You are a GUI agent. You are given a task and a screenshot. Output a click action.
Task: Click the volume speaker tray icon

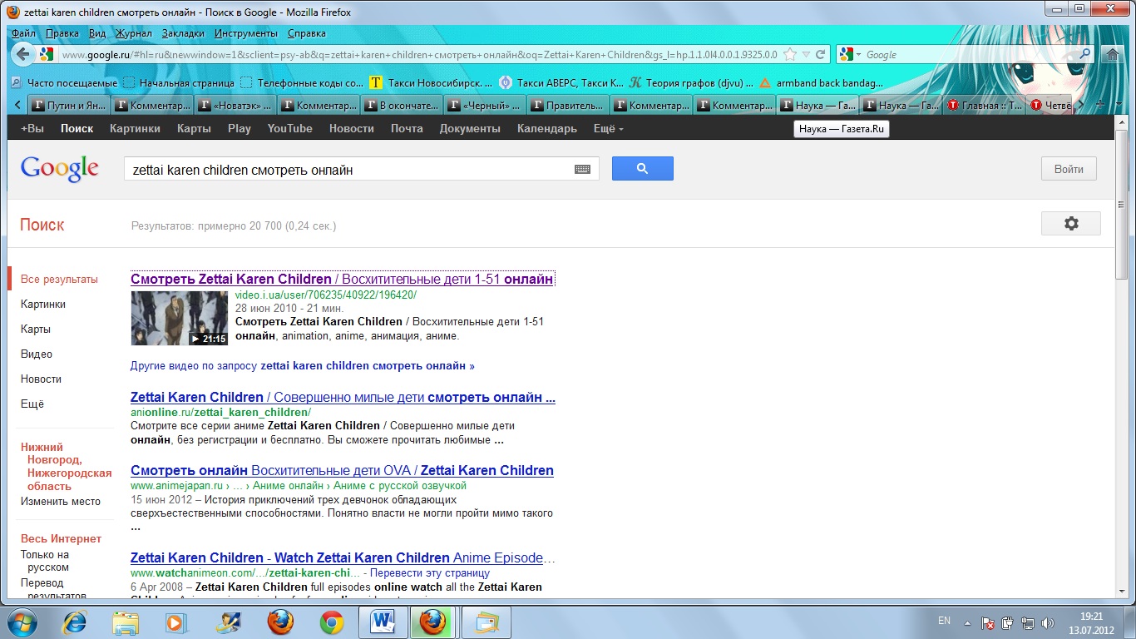[x=1048, y=622]
